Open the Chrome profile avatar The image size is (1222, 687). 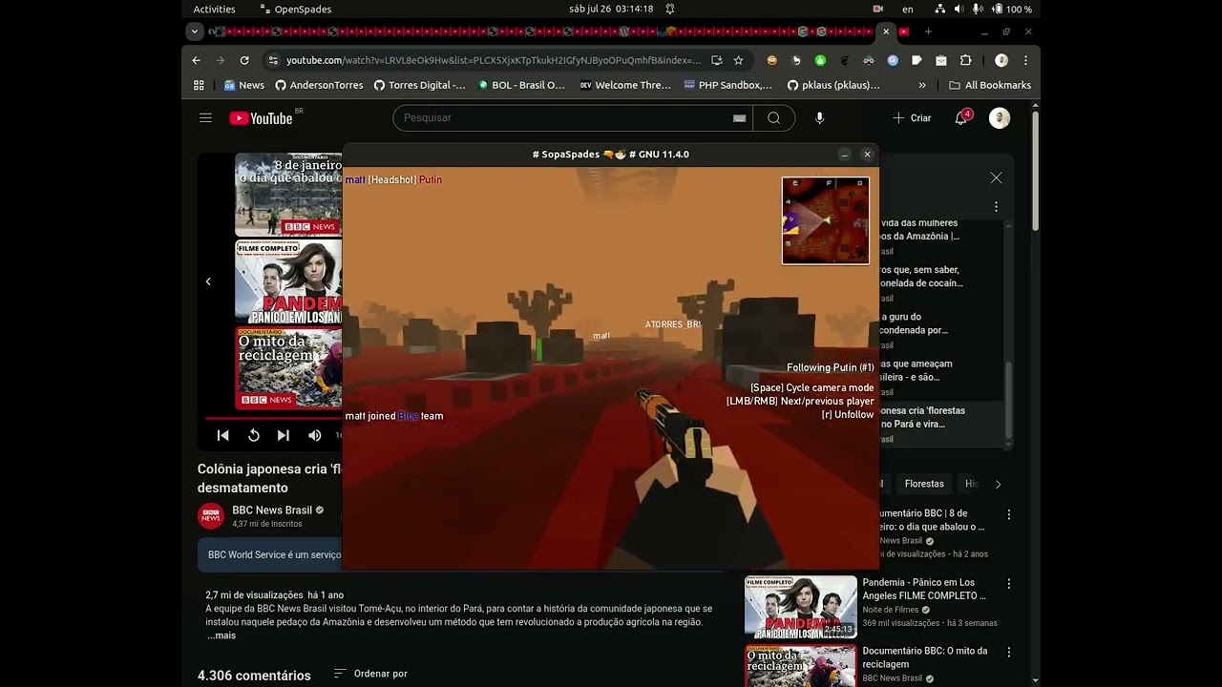[1001, 60]
